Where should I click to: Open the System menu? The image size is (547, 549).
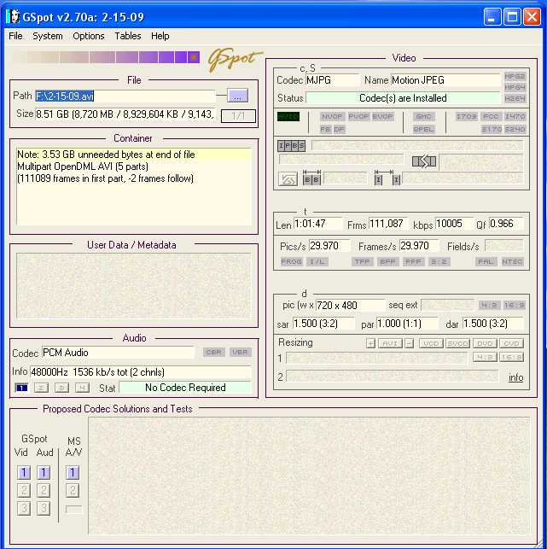click(48, 36)
